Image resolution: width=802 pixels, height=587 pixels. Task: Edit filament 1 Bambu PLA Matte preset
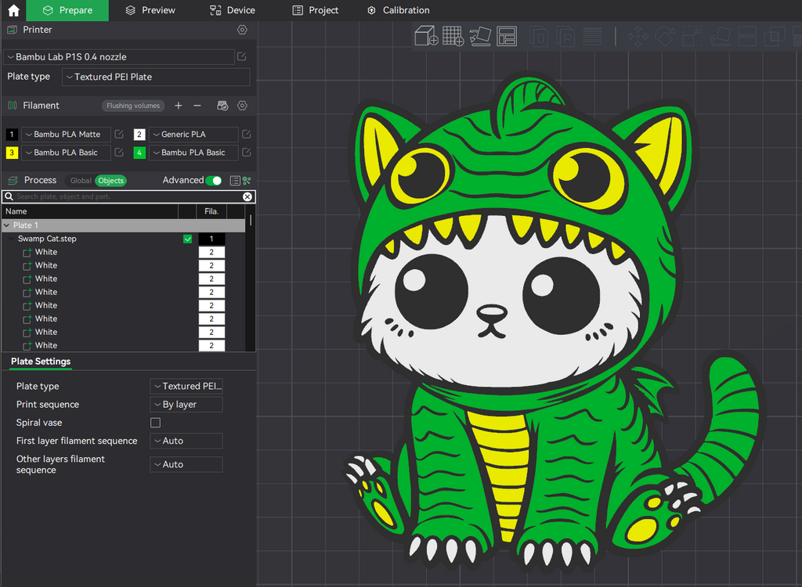[x=119, y=134]
